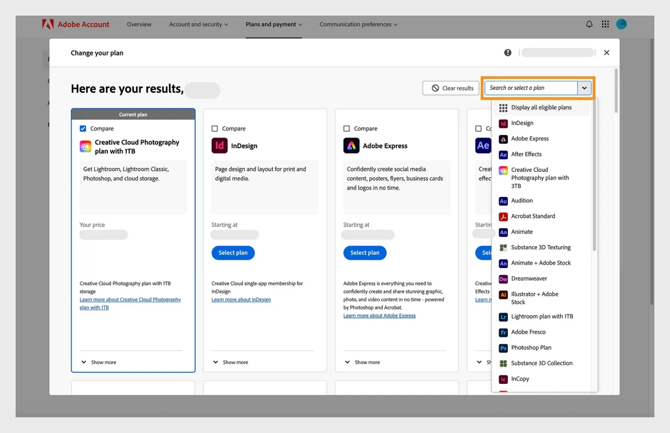Type in the Search or select a plan field
The width and height of the screenshot is (670, 433).
531,88
